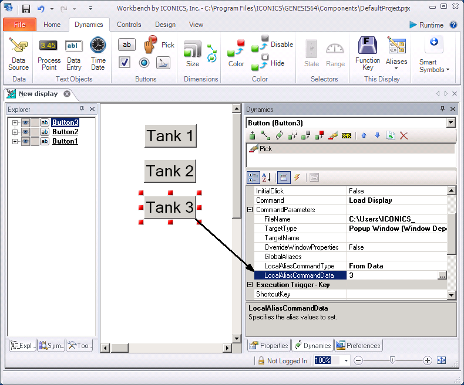Open the Button (Button3) object dropdown
The height and width of the screenshot is (385, 464).
tap(450, 122)
